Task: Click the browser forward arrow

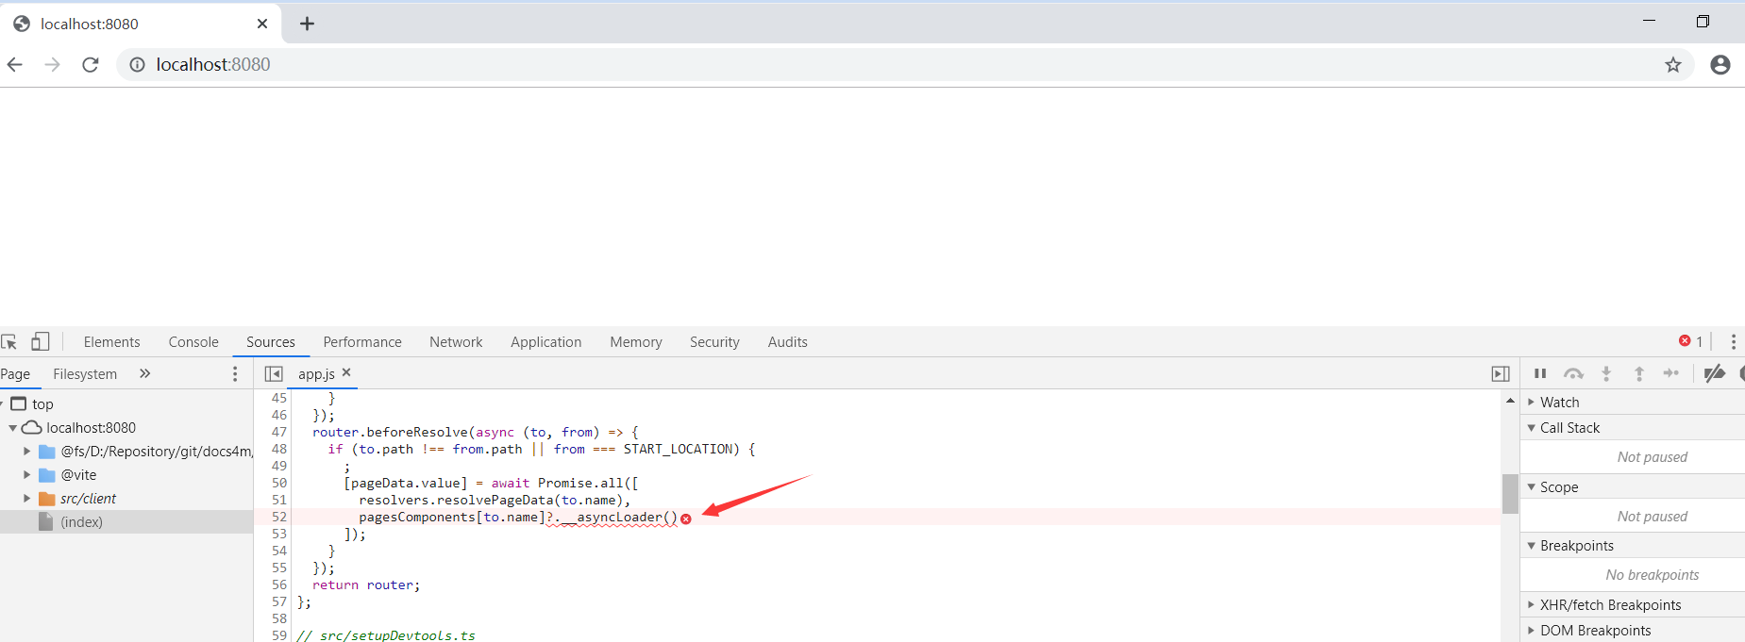Action: 53,64
